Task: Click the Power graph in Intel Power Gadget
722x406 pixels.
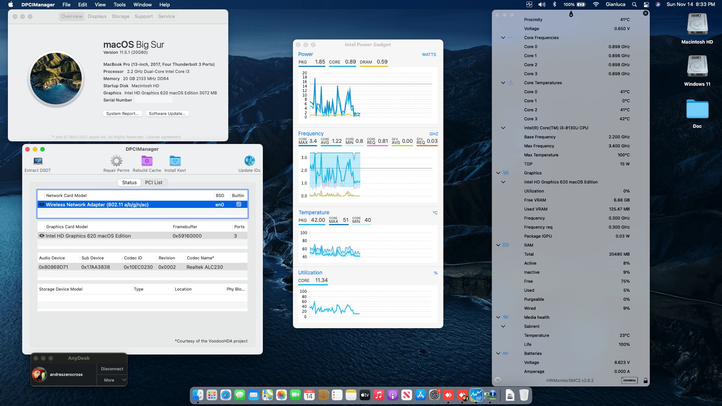Action: [x=368, y=95]
